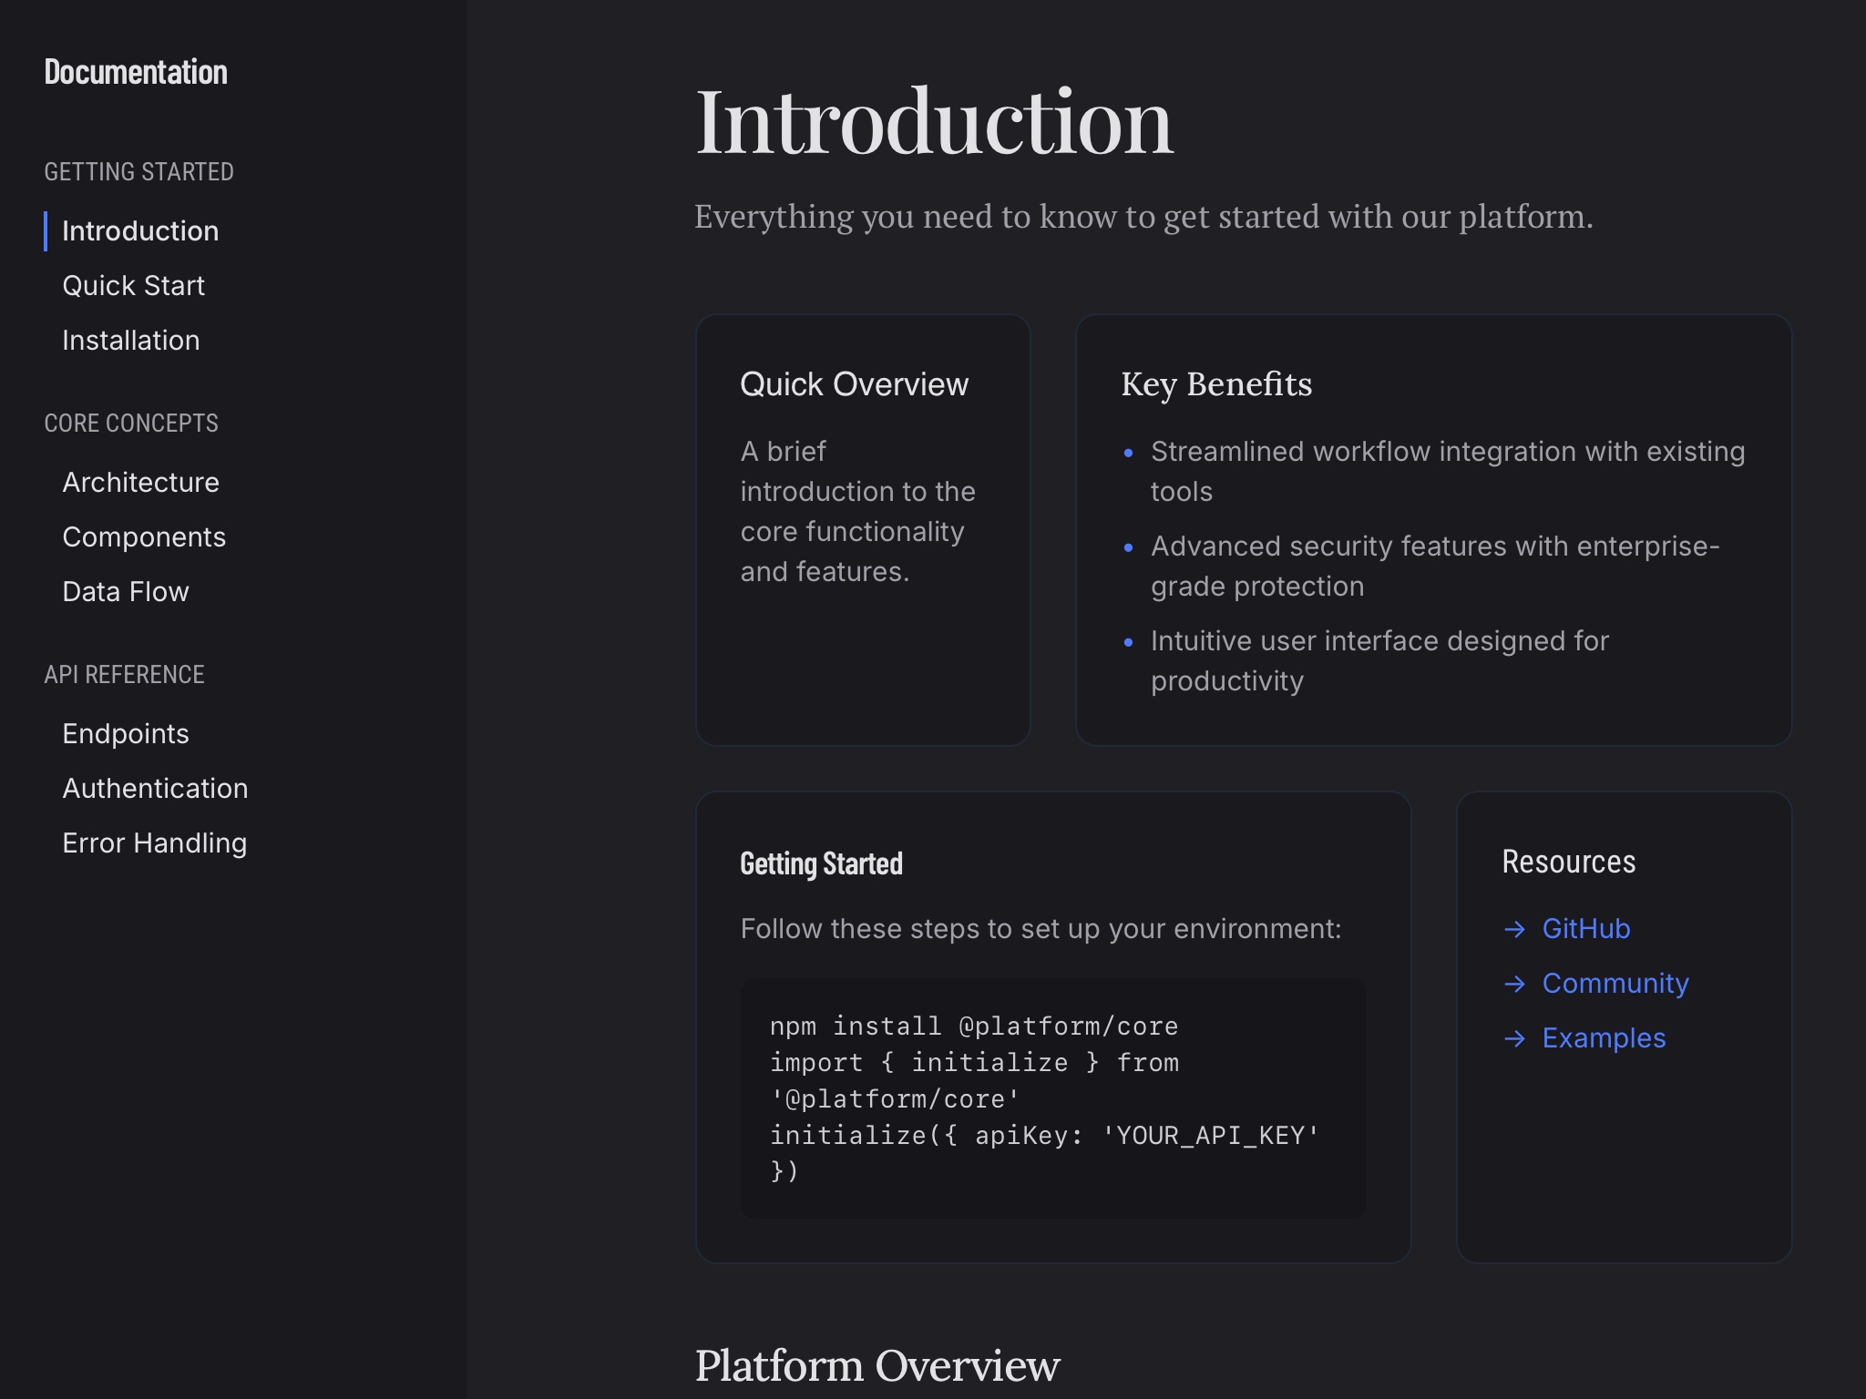Select the npm install code block
Viewport: 1866px width, 1399px height.
pyautogui.click(x=1053, y=1098)
